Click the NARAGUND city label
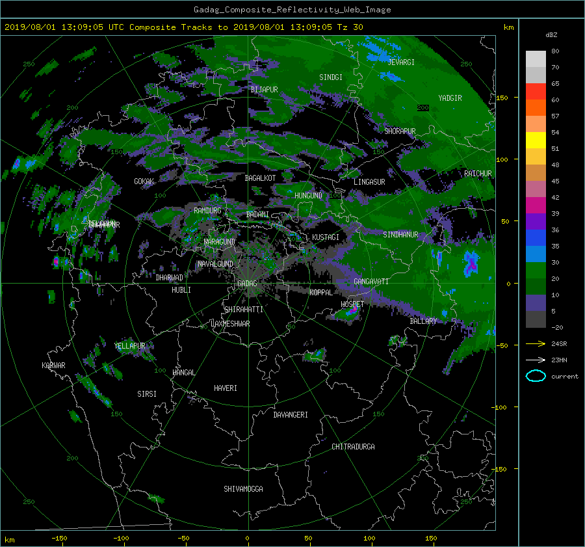Image resolution: width=585 pixels, height=547 pixels. point(220,242)
